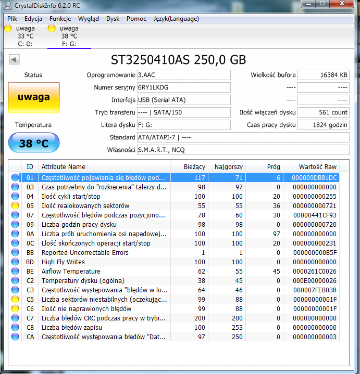The width and height of the screenshot is (360, 374).
Task: Select yellow status icon for disk F: G:
Action: (52, 28)
